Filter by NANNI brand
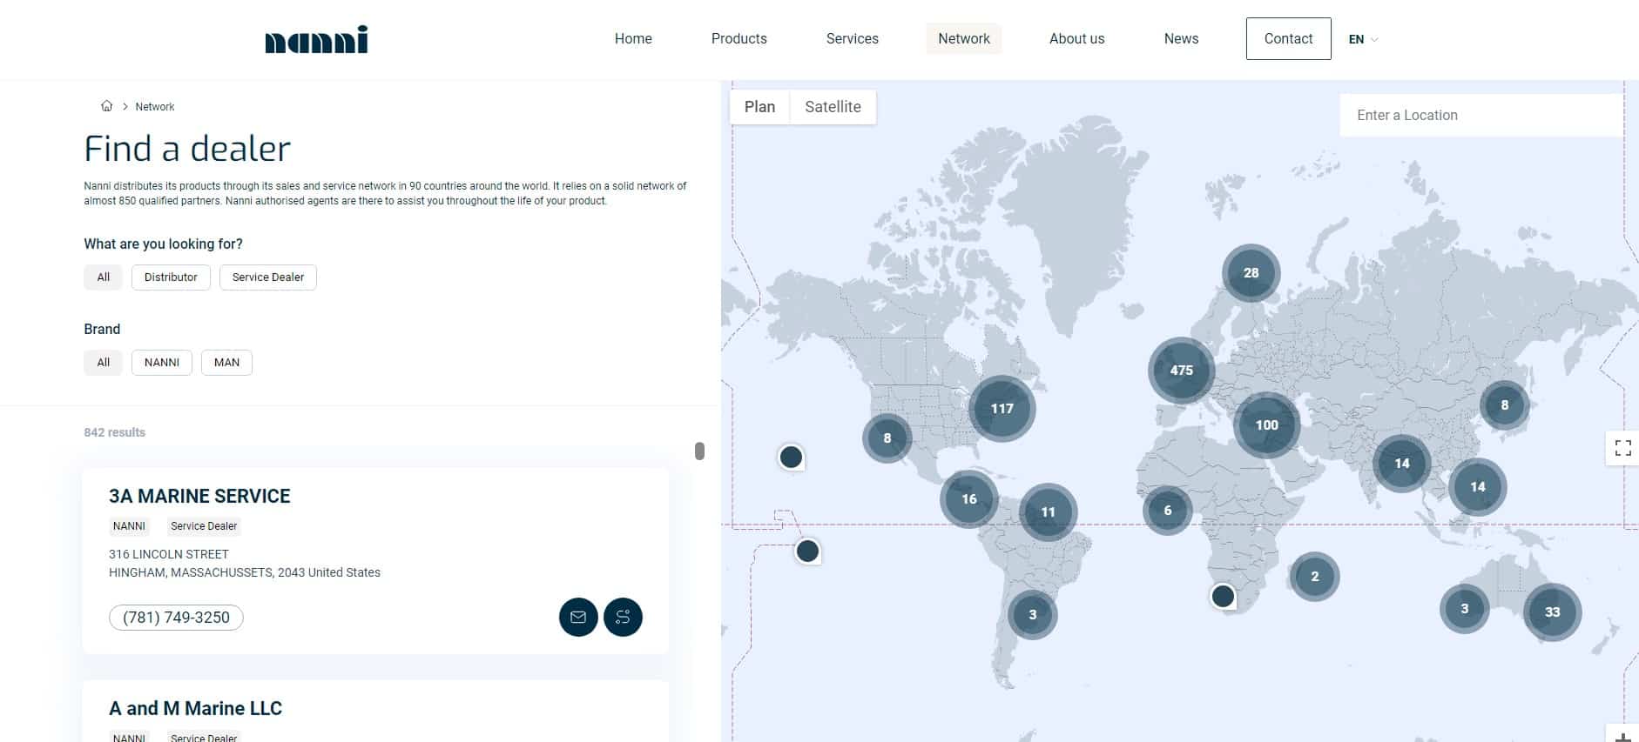The width and height of the screenshot is (1639, 742). (162, 363)
